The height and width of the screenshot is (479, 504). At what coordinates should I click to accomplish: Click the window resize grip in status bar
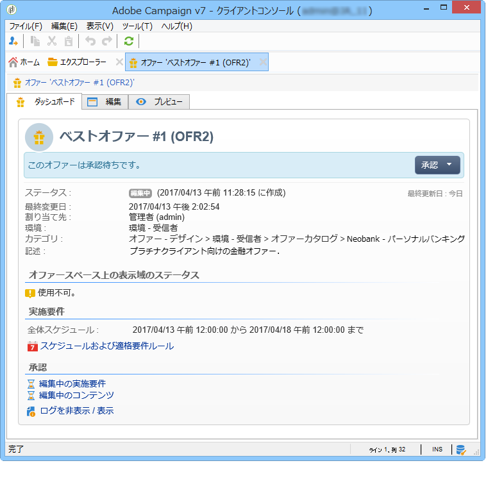tap(476, 452)
